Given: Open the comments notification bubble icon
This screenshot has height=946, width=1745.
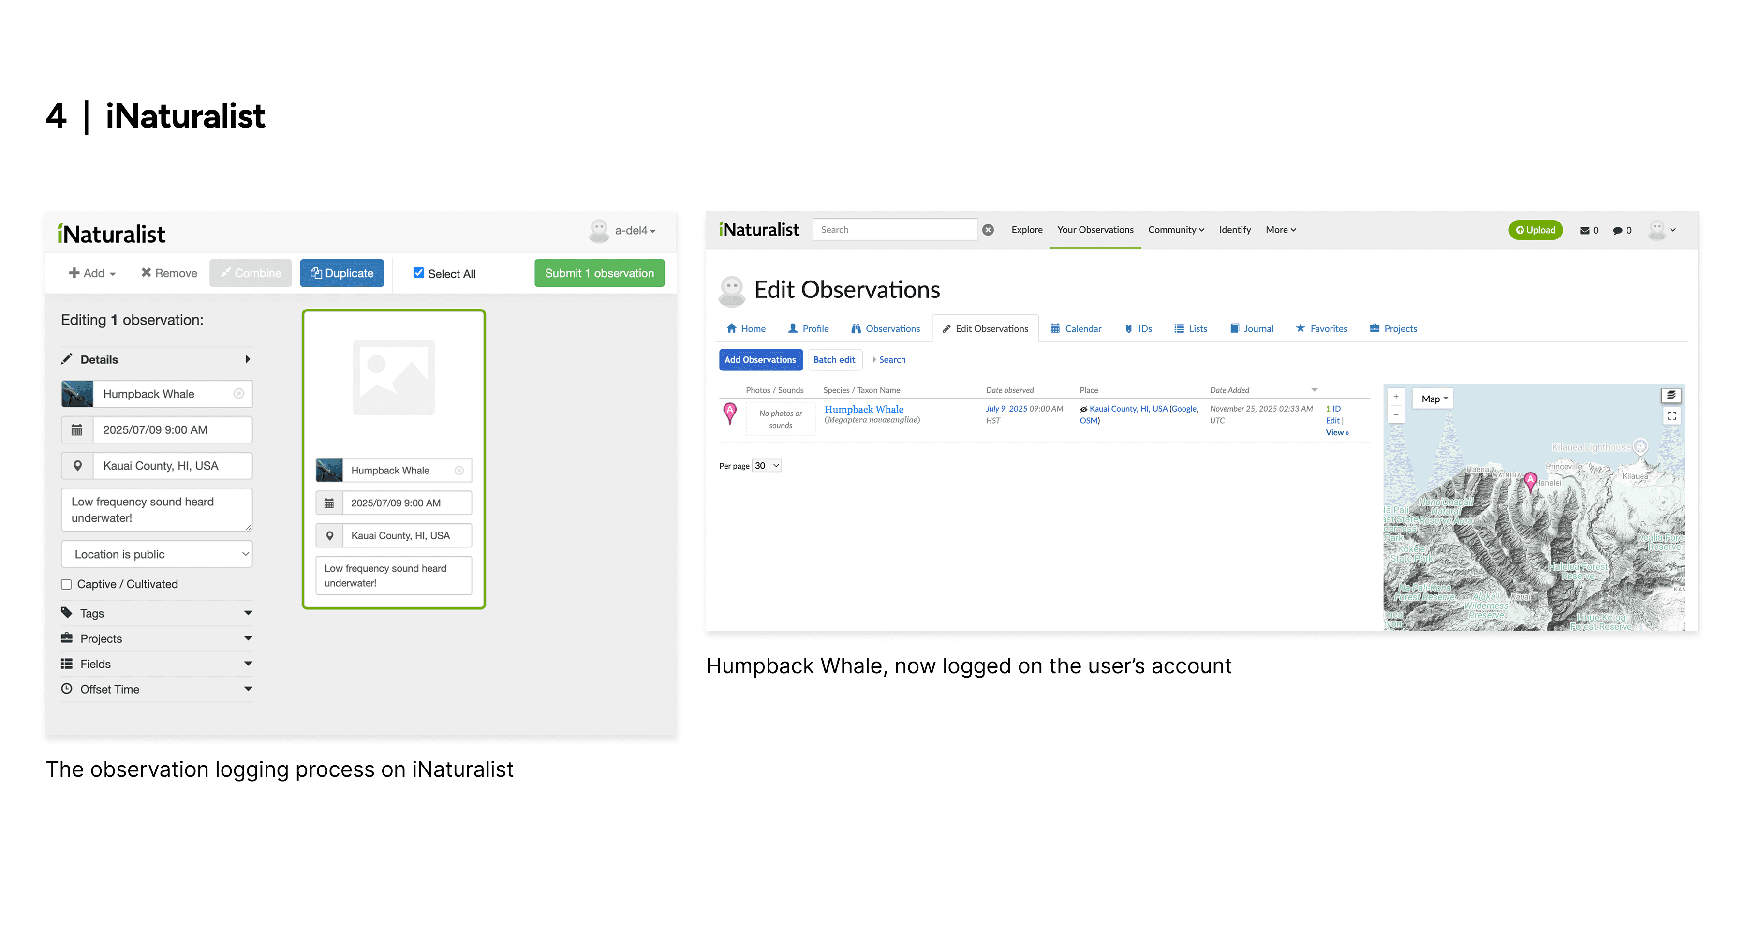Looking at the screenshot, I should click(x=1618, y=230).
